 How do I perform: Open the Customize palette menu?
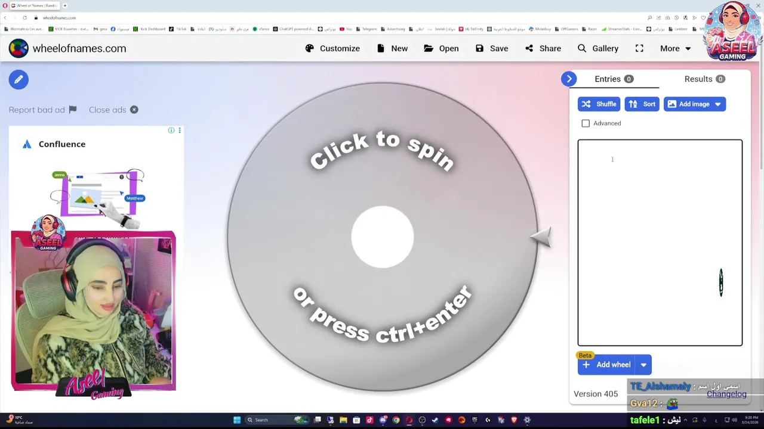[332, 48]
